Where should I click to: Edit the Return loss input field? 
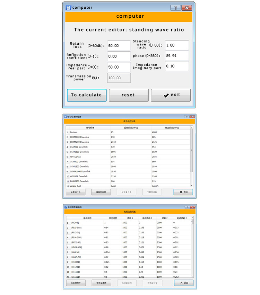click(x=119, y=45)
